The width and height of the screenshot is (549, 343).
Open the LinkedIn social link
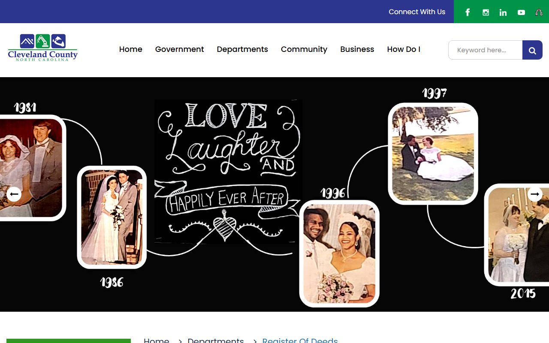[x=503, y=12]
